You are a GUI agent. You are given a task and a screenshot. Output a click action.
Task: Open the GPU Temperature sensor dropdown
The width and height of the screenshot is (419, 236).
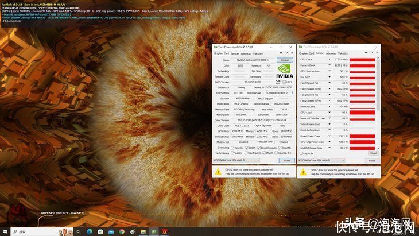pos(329,71)
